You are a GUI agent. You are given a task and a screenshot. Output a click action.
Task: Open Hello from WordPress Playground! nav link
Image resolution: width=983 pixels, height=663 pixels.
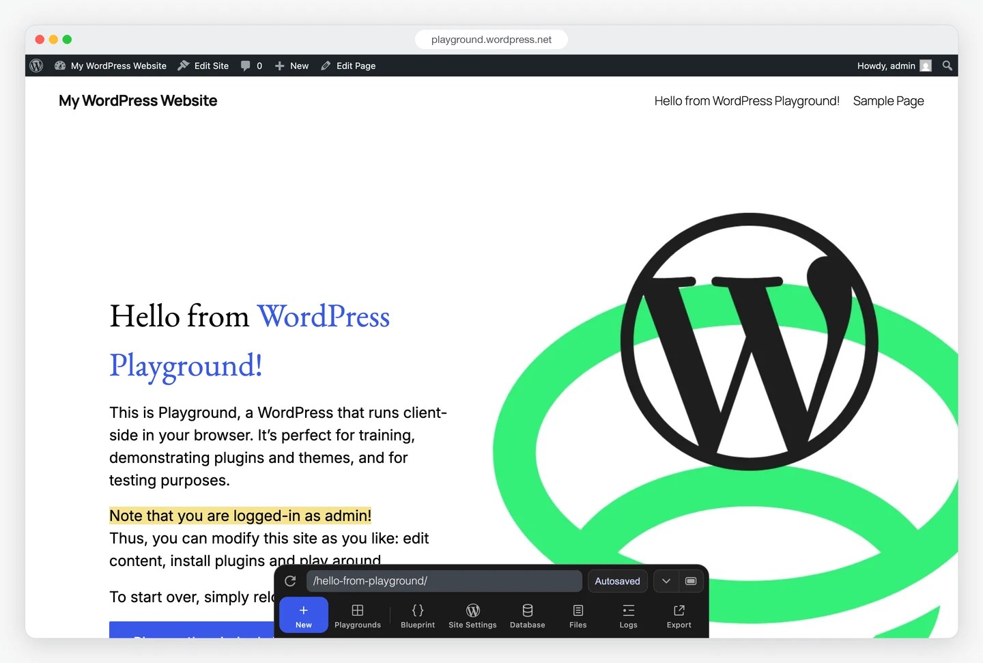click(747, 101)
